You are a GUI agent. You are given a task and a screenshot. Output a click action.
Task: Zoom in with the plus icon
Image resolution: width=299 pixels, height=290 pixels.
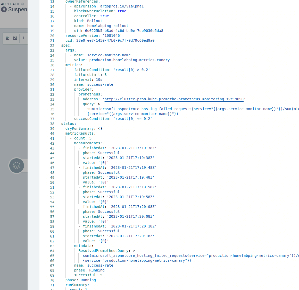(23, 38)
